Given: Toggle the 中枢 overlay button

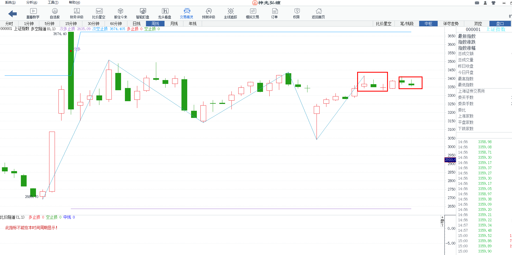Looking at the screenshot, I should (x=428, y=24).
